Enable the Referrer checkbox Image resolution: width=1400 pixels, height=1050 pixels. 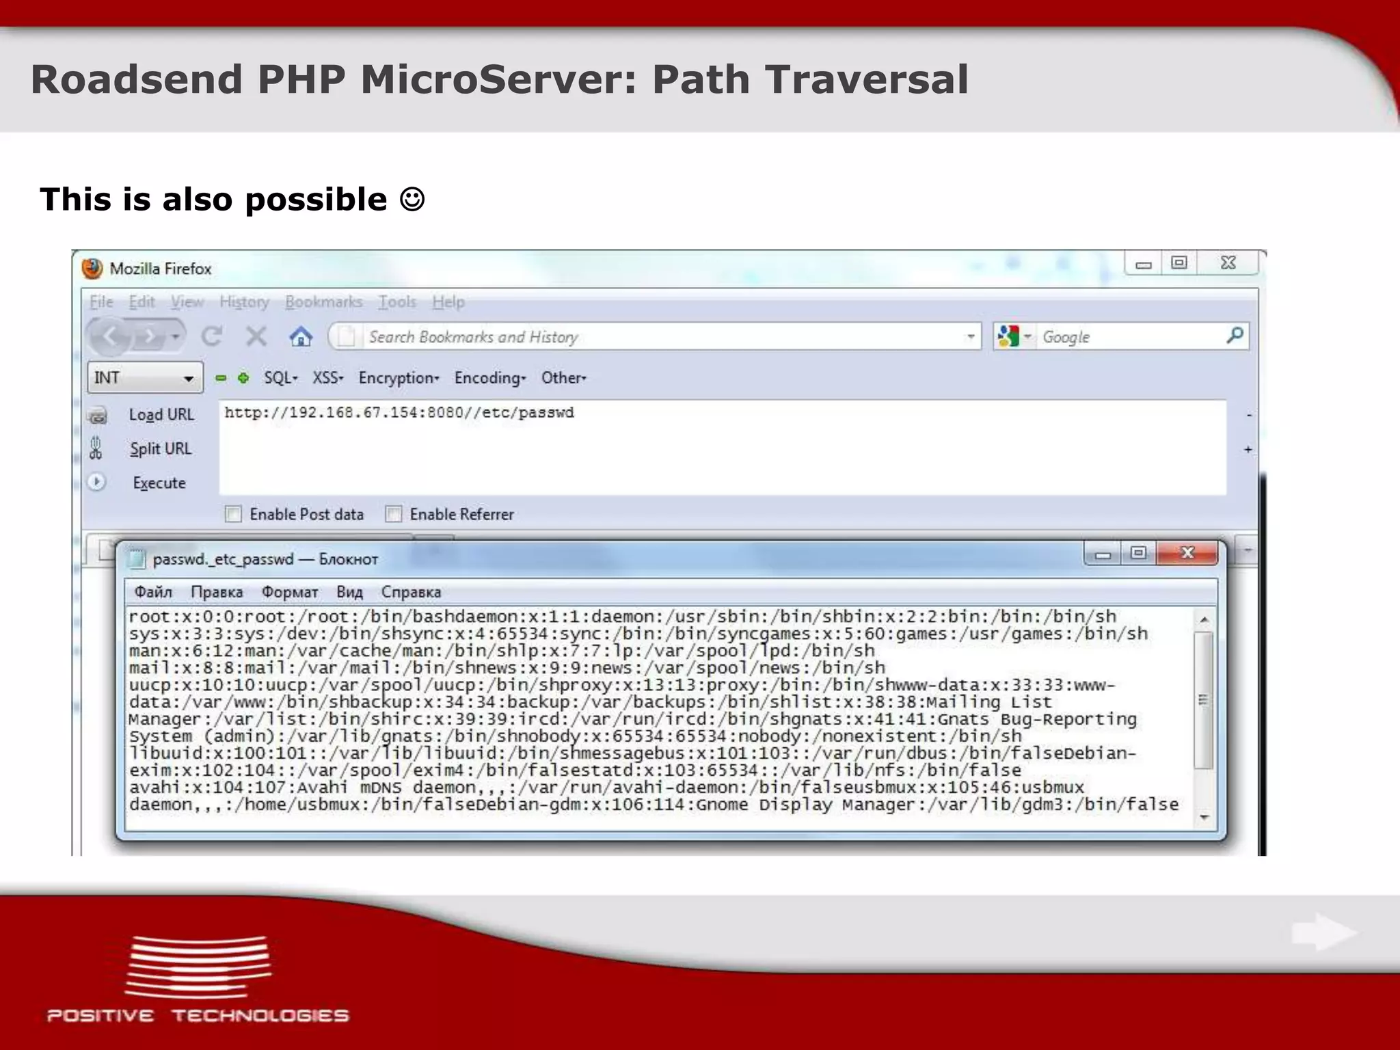394,514
